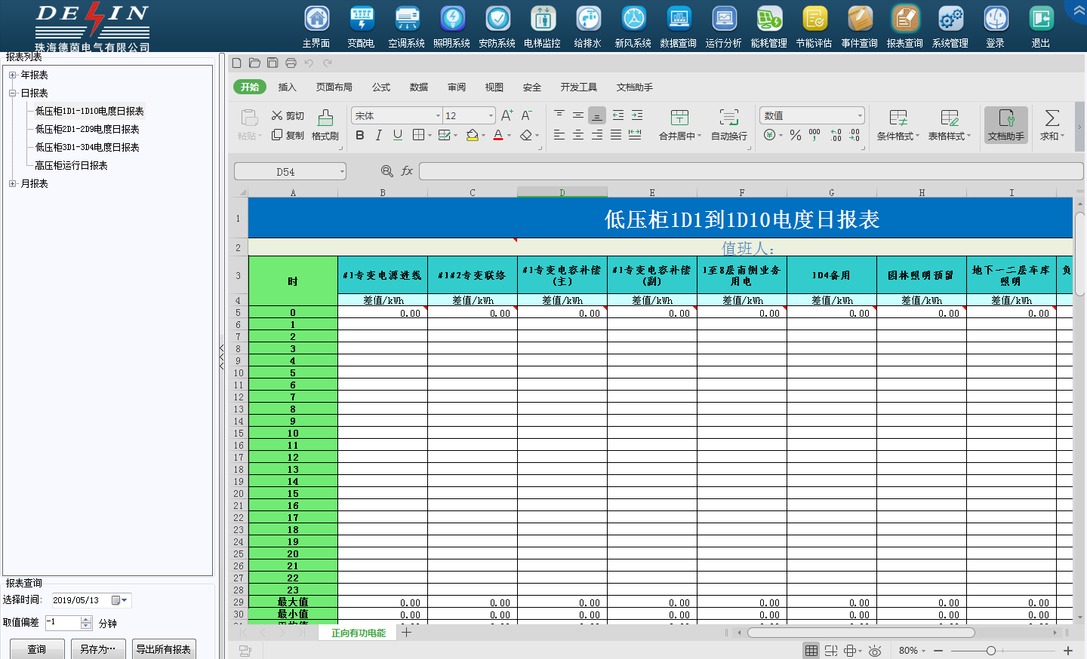Open the font size 12 dropdown
The width and height of the screenshot is (1087, 659).
point(491,116)
